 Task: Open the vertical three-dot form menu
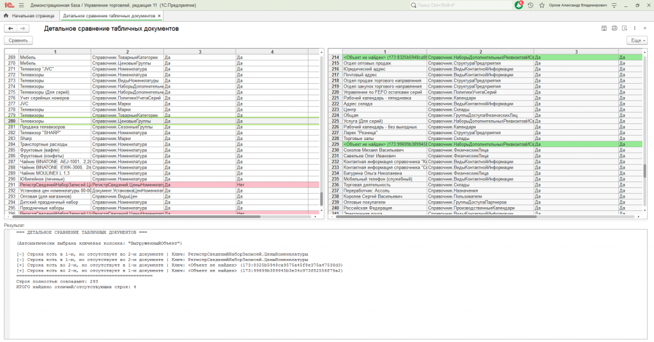(634, 29)
